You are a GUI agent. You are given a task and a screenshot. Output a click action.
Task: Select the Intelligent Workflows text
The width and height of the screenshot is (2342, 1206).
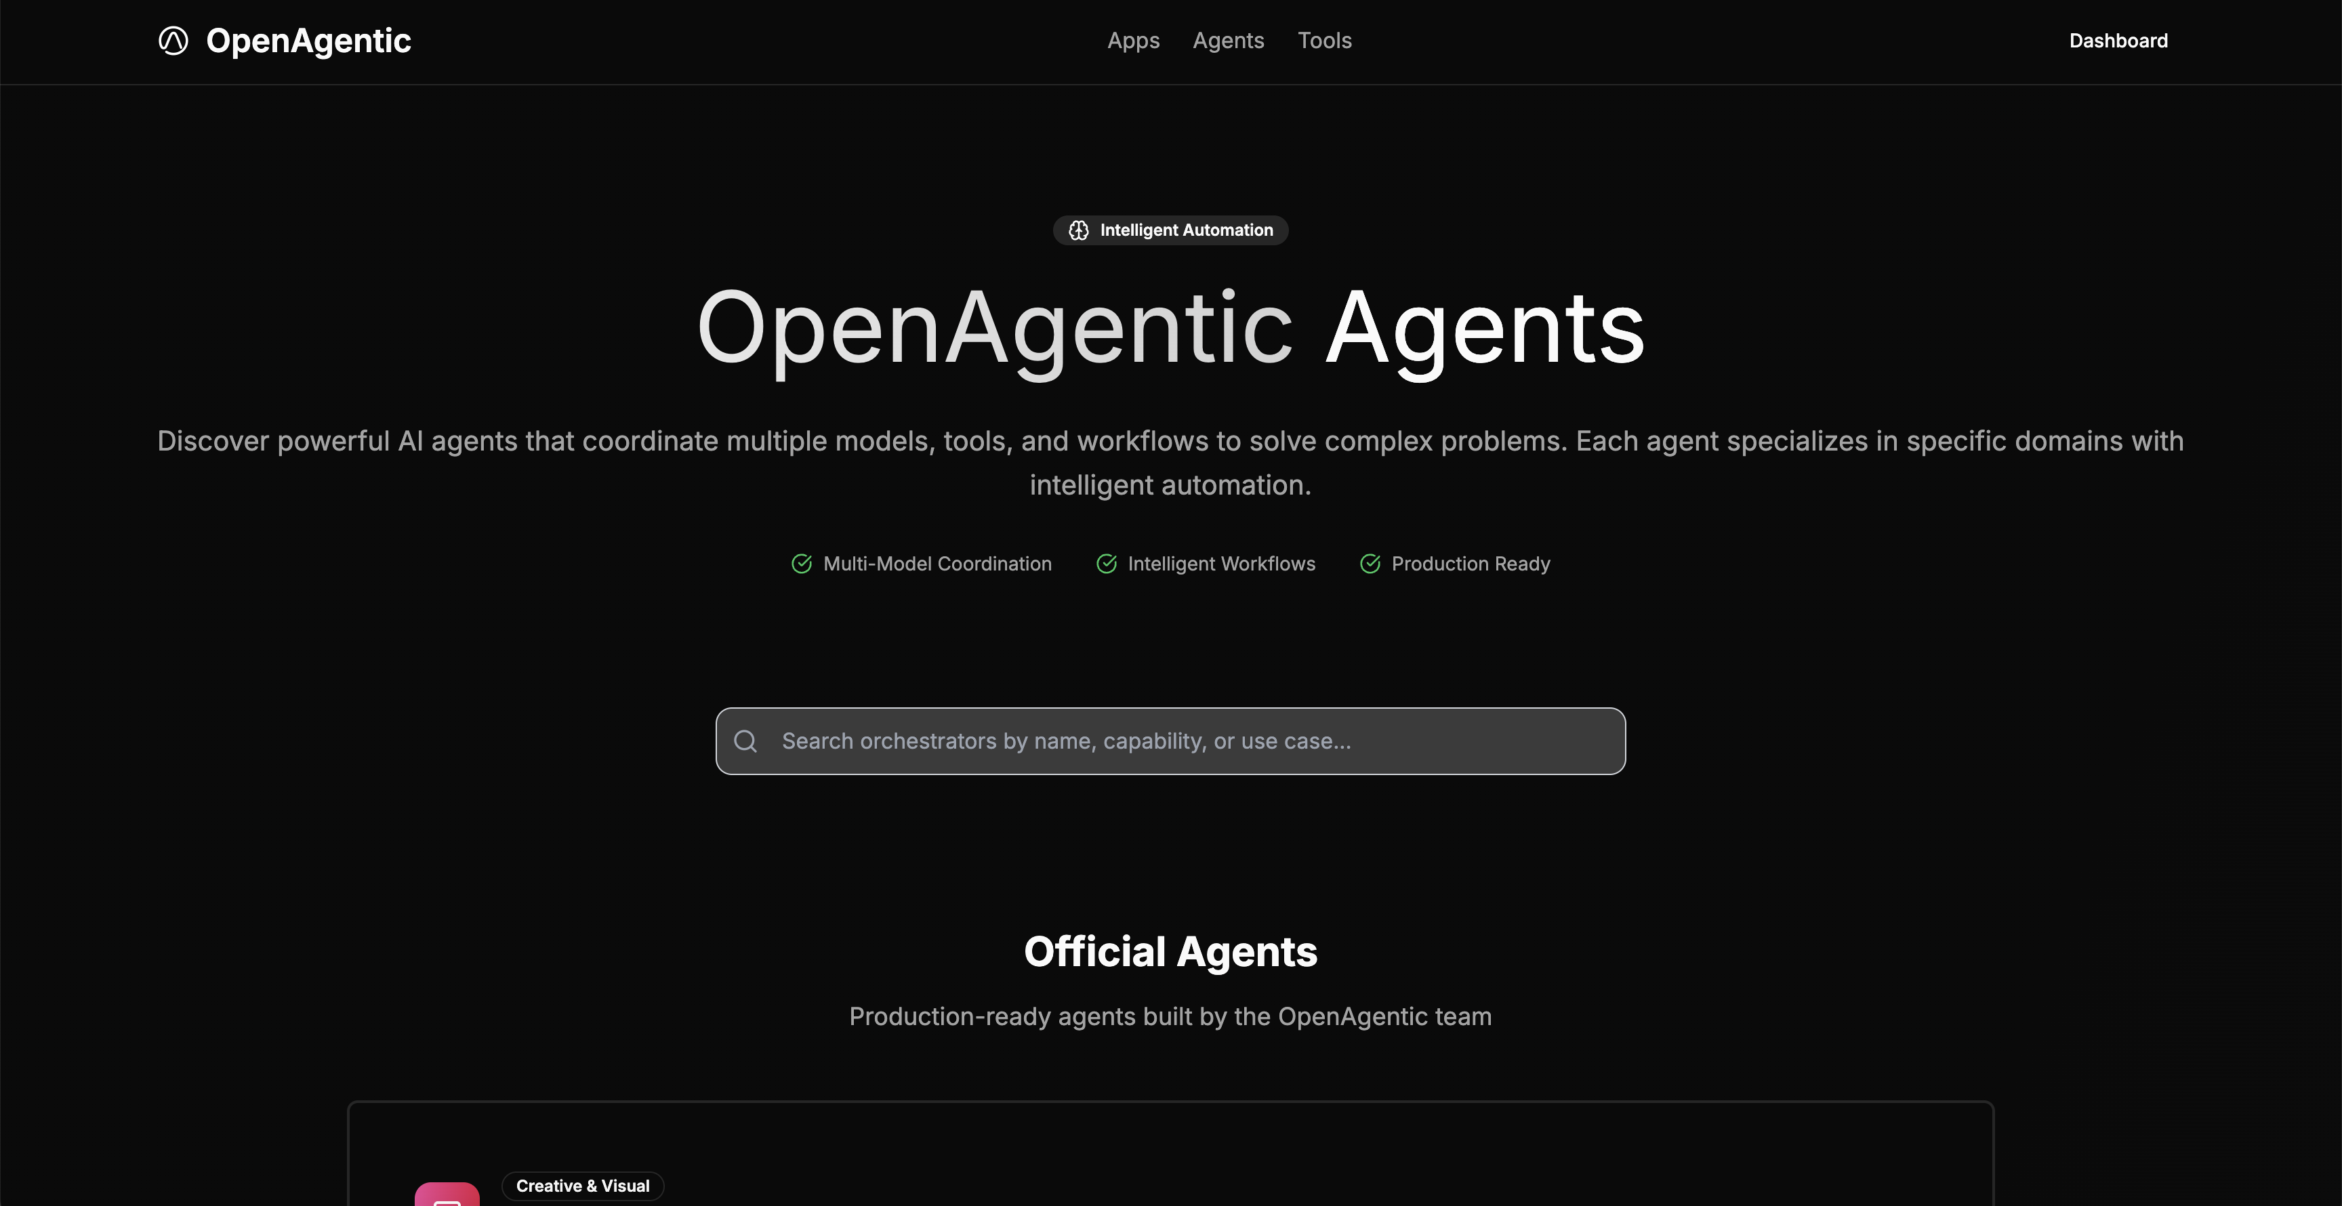pos(1221,564)
